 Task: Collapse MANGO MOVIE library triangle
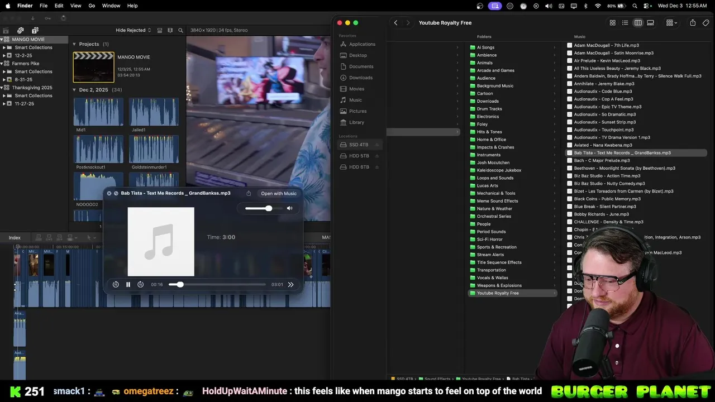[3, 40]
